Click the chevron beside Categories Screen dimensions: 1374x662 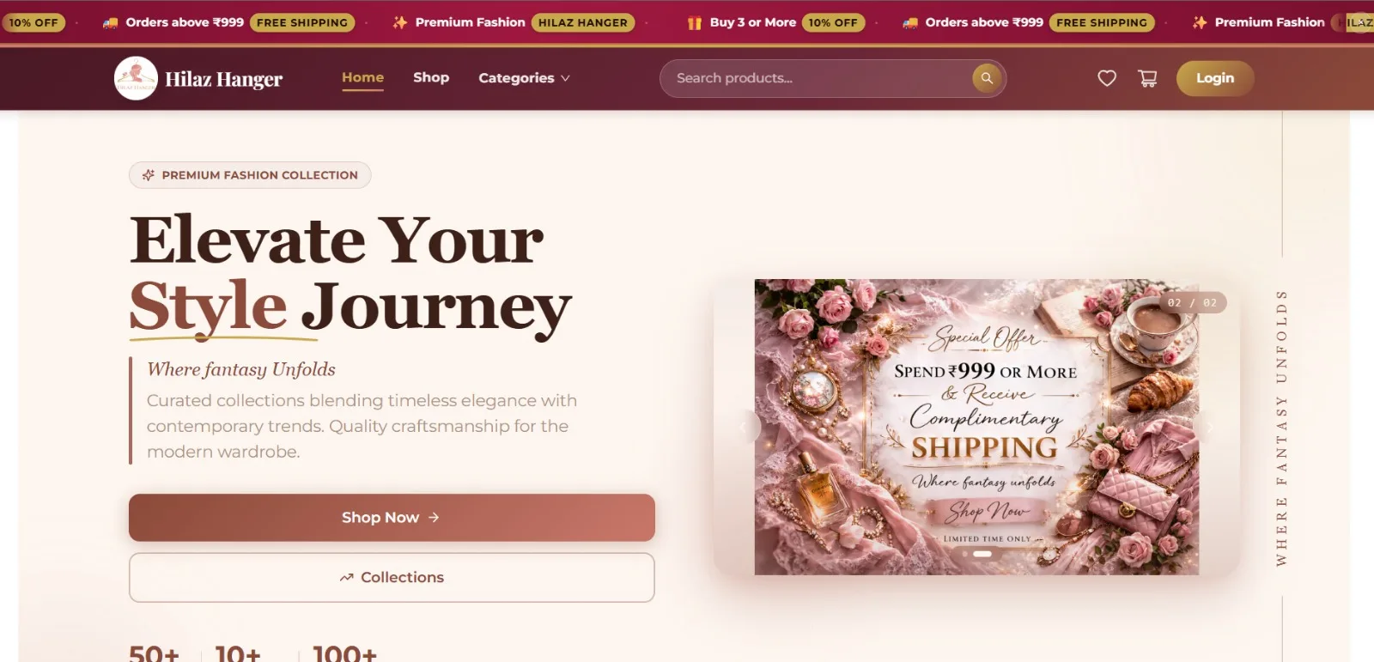(x=565, y=78)
